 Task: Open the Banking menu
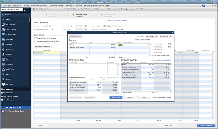[86, 5]
